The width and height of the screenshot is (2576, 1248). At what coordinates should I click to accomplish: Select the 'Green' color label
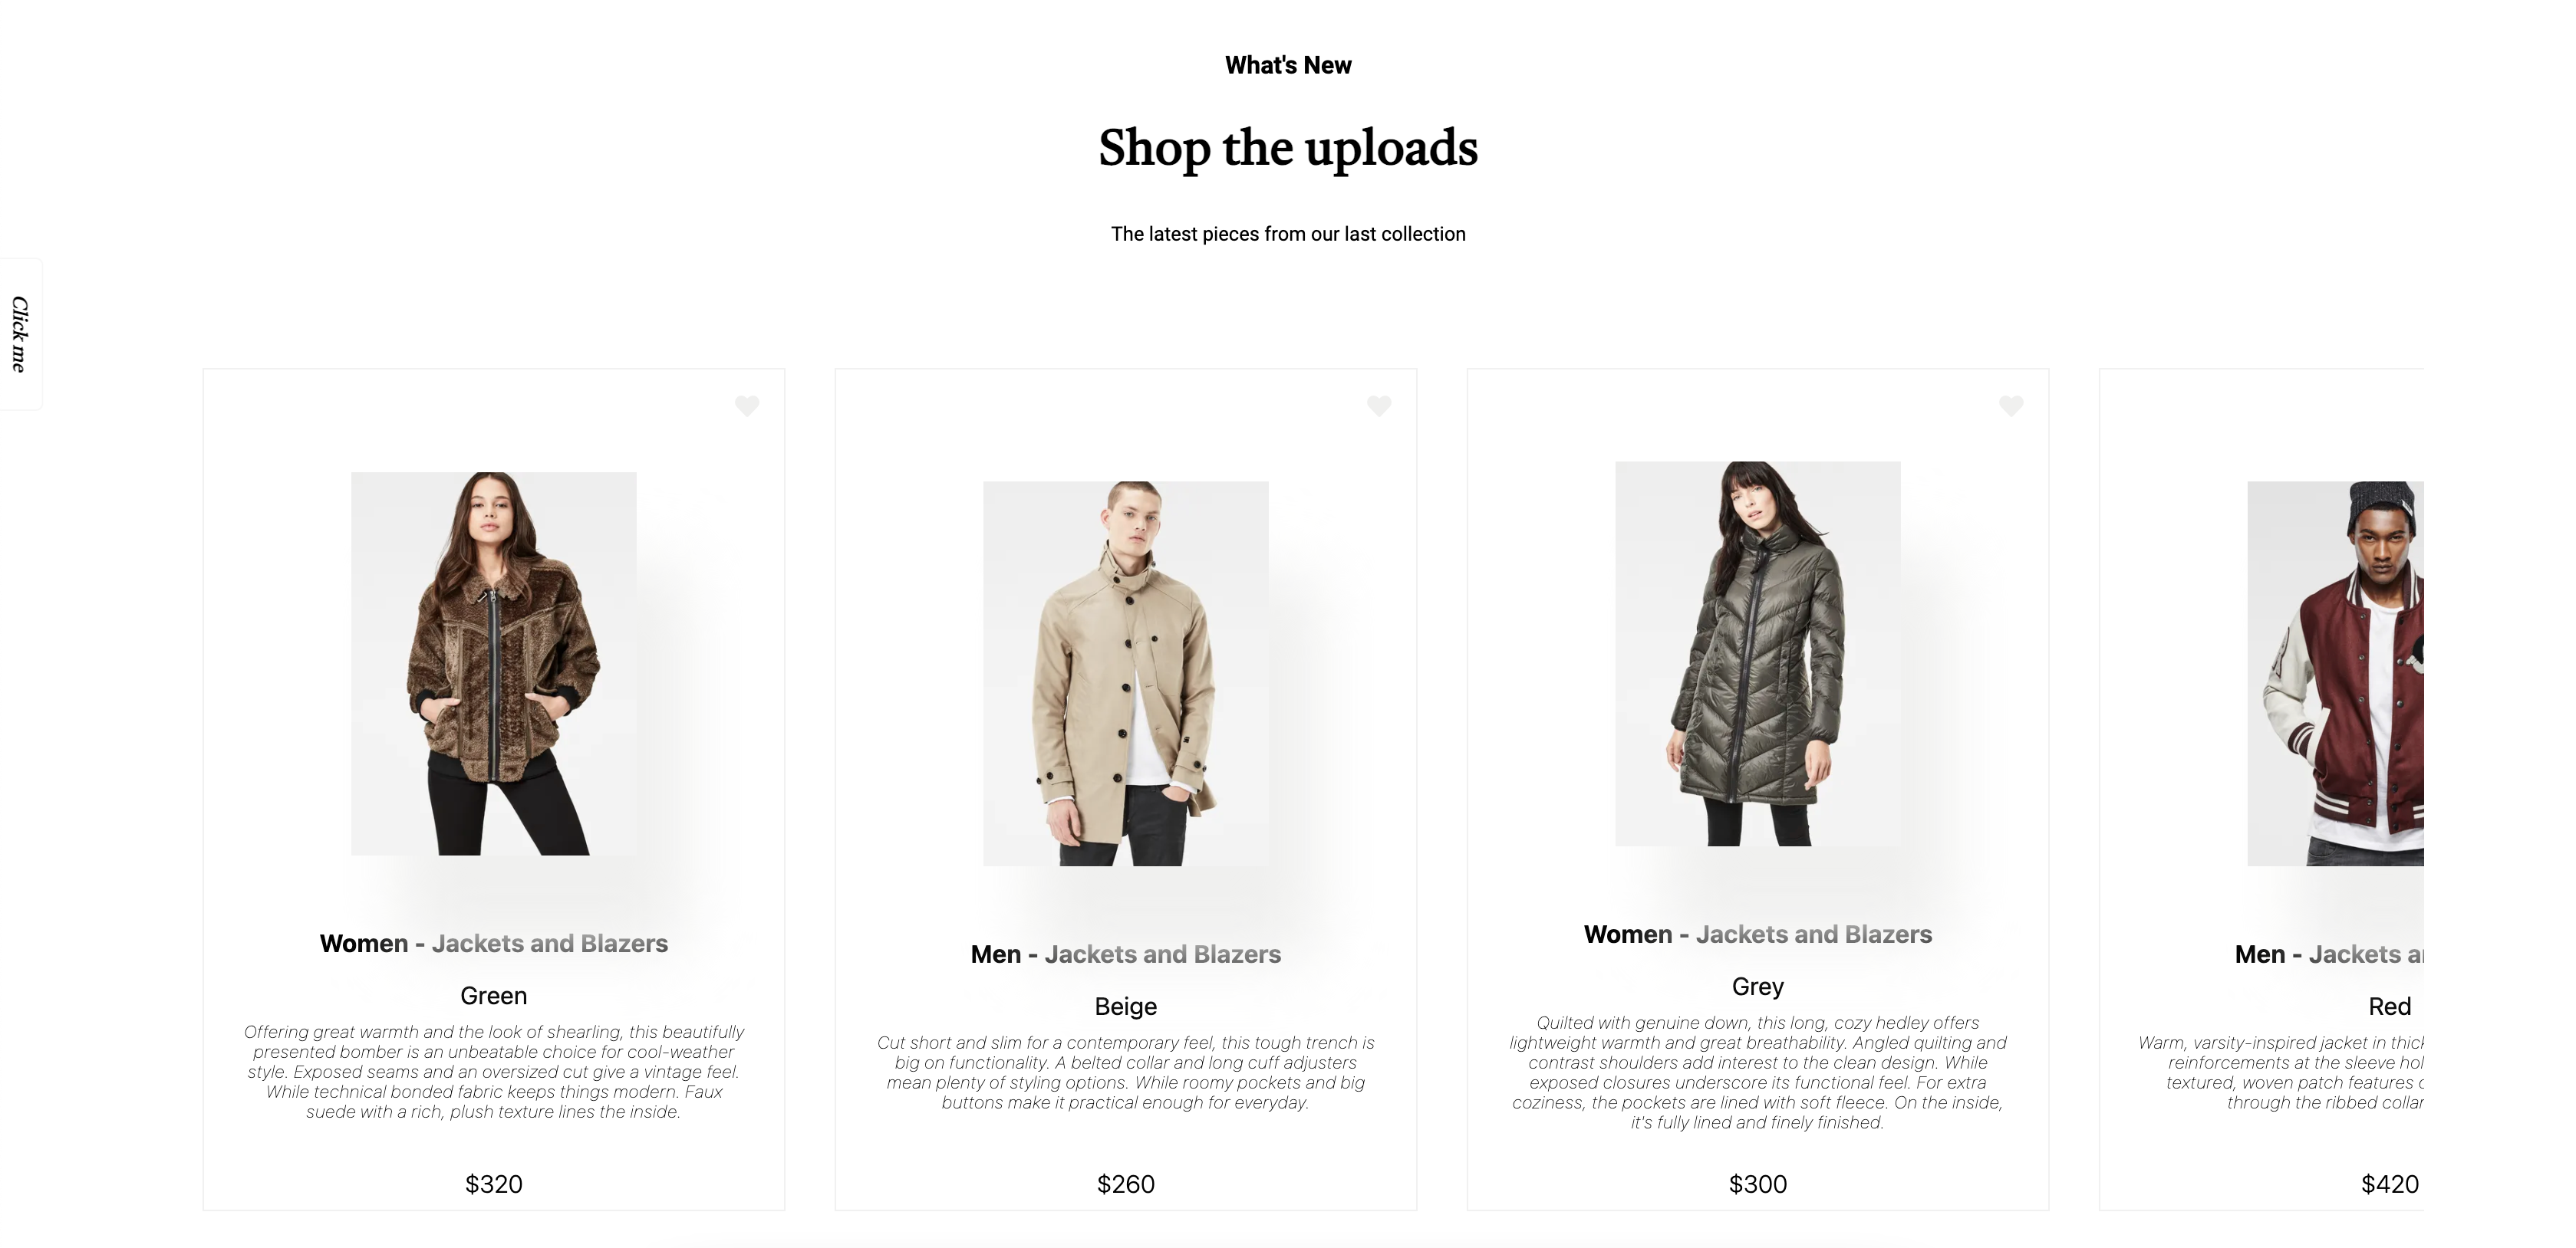coord(493,995)
